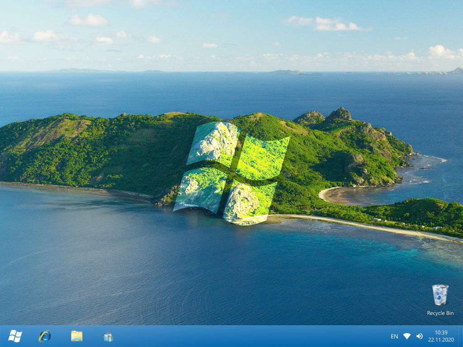Switch the EN input language indicator
The image size is (463, 347).
[394, 336]
